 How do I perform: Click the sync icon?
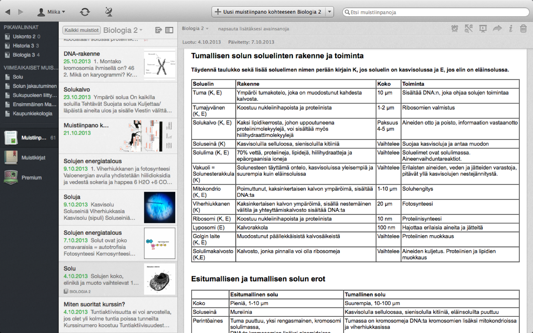(85, 12)
